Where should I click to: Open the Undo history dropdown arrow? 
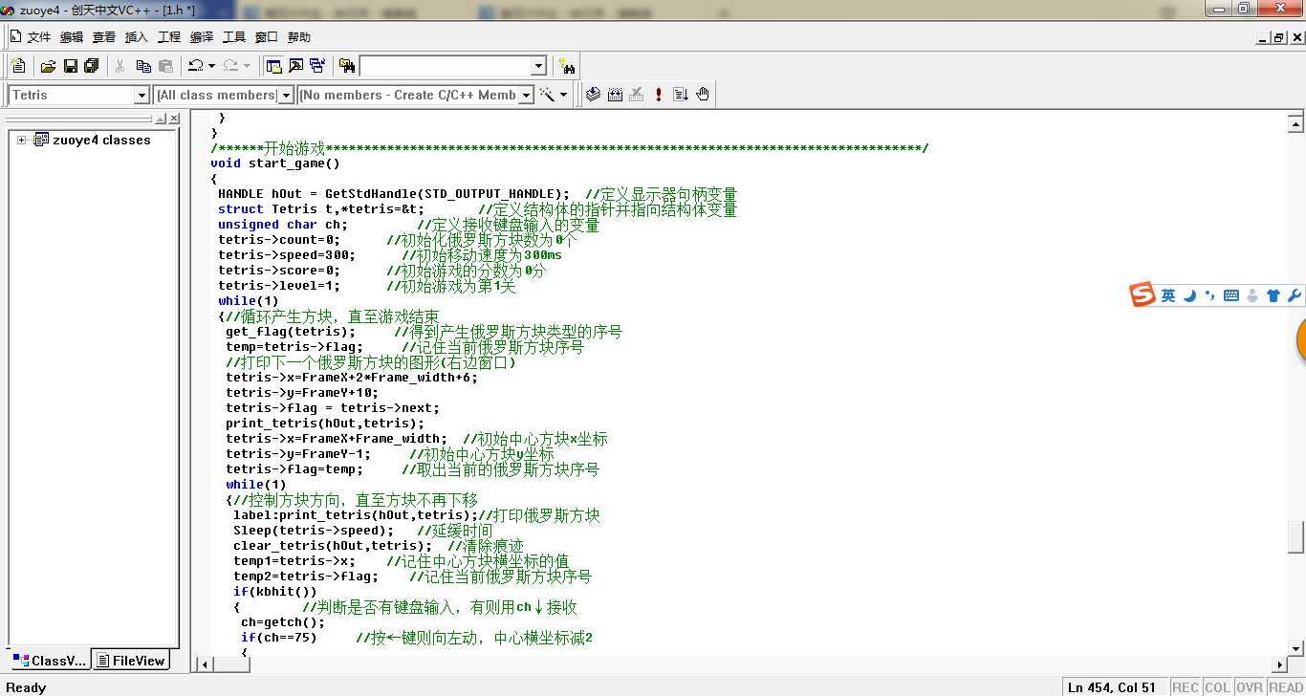pyautogui.click(x=211, y=66)
